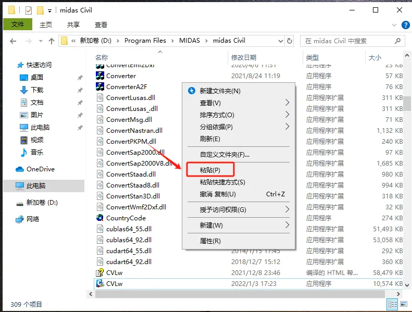Open address bar history dropdown

(280, 41)
